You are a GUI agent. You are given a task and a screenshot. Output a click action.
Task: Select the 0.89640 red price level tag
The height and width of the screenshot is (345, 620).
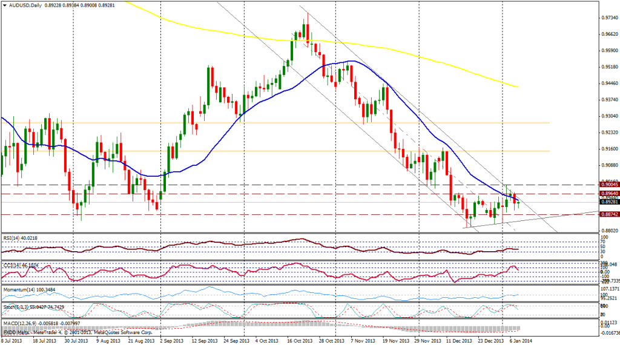[x=608, y=193]
